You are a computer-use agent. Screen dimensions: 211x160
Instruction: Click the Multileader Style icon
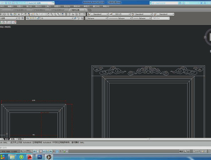(155, 14)
